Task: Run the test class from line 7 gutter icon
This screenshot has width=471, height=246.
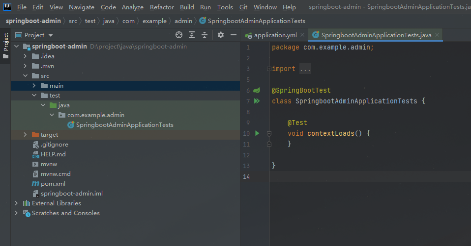Action: coord(257,101)
